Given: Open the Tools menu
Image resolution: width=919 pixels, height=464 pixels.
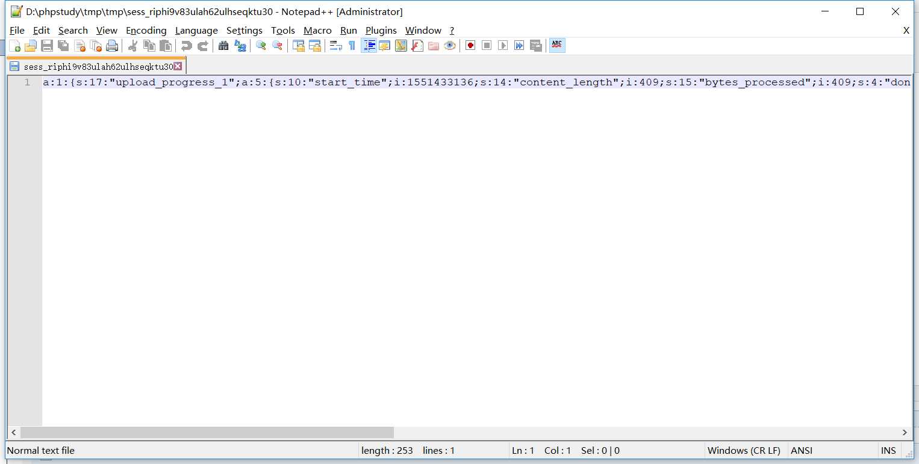Looking at the screenshot, I should click(x=283, y=30).
